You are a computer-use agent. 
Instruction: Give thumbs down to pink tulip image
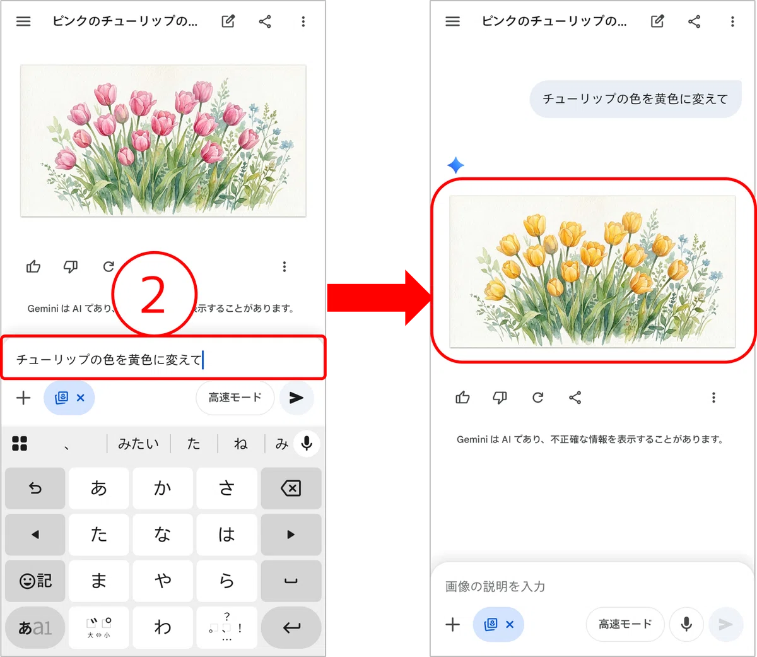71,267
